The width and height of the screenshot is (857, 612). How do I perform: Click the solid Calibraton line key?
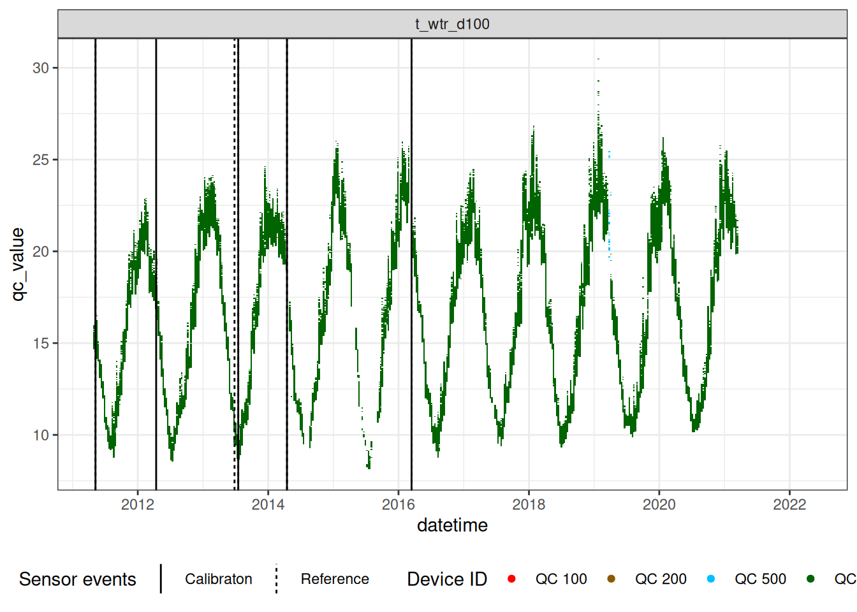pyautogui.click(x=161, y=579)
